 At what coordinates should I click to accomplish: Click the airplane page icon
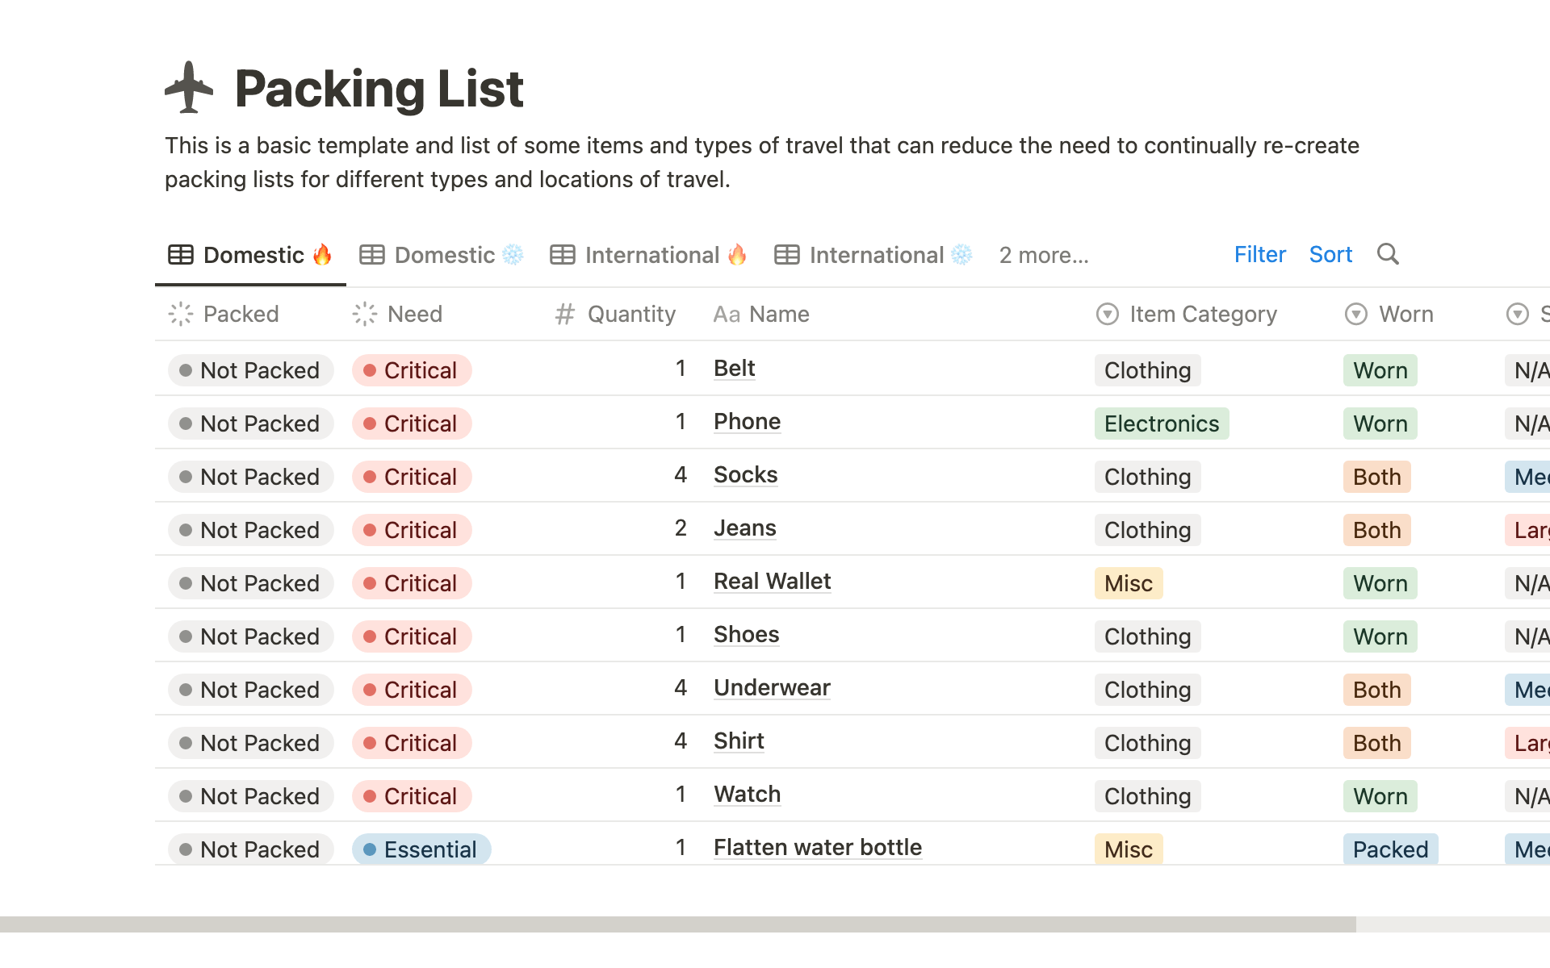(x=189, y=87)
